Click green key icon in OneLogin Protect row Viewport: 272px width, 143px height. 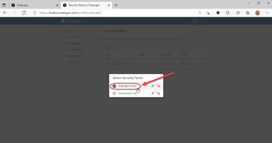(153, 86)
